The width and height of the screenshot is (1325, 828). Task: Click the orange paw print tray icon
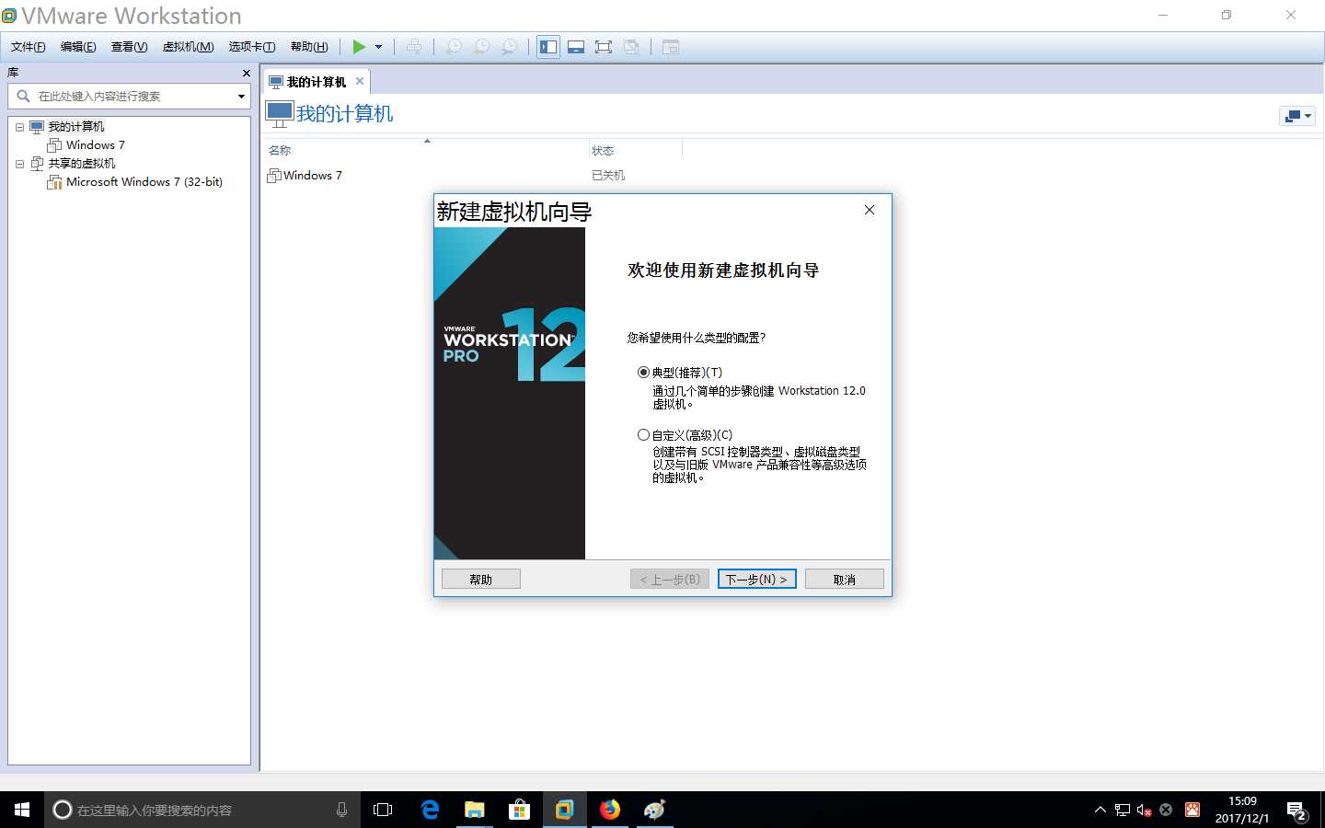[x=1192, y=810]
